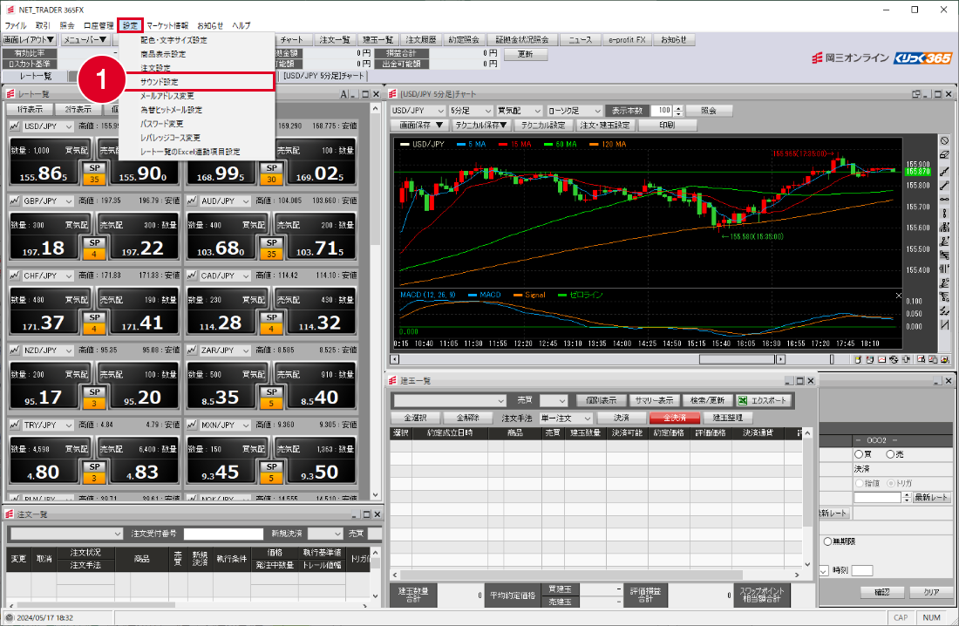
Task: Choose 配色・文字サイズ設定 from the menu
Action: coord(173,40)
